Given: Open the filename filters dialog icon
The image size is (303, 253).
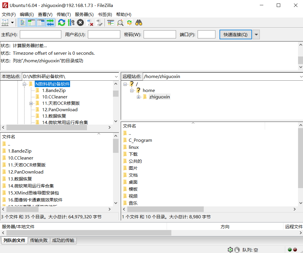Looking at the screenshot, I should coord(111,23).
